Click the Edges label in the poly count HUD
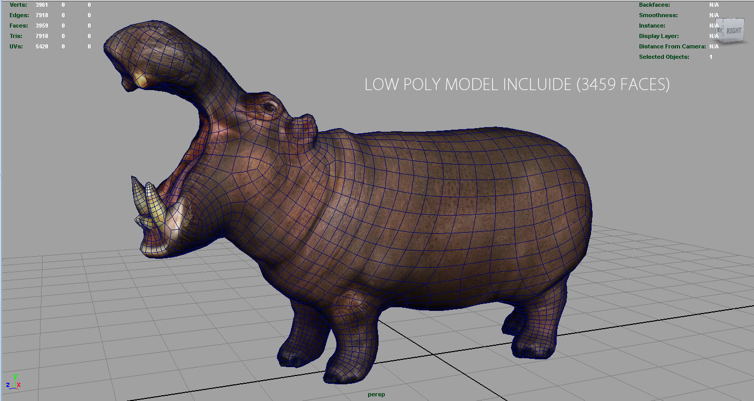Image resolution: width=754 pixels, height=401 pixels. [18, 15]
